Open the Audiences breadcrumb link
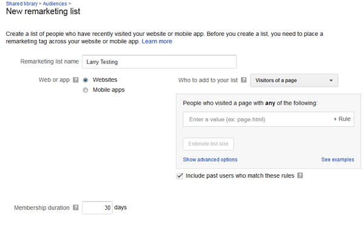This screenshot has height=230, width=364. 55,4
